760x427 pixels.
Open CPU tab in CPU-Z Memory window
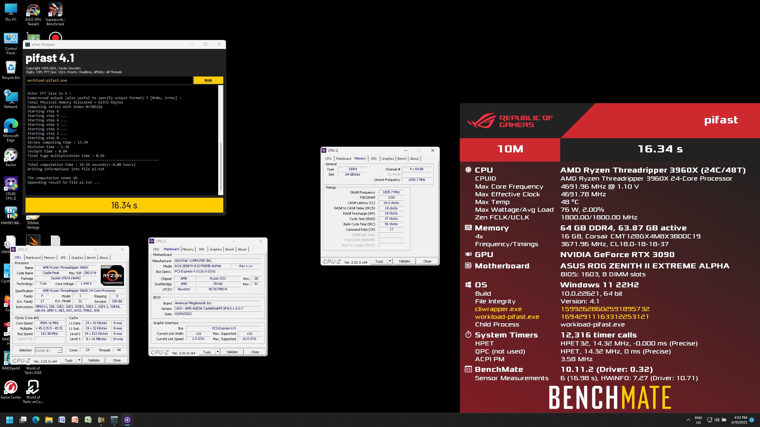[328, 159]
